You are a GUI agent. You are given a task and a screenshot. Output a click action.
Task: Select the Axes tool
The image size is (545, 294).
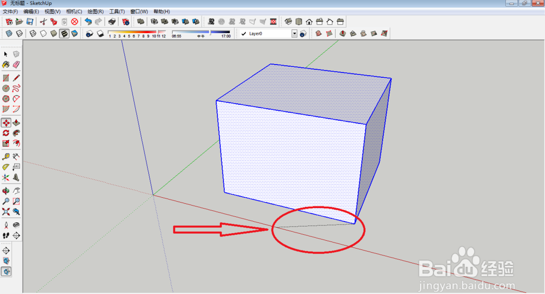coord(5,178)
